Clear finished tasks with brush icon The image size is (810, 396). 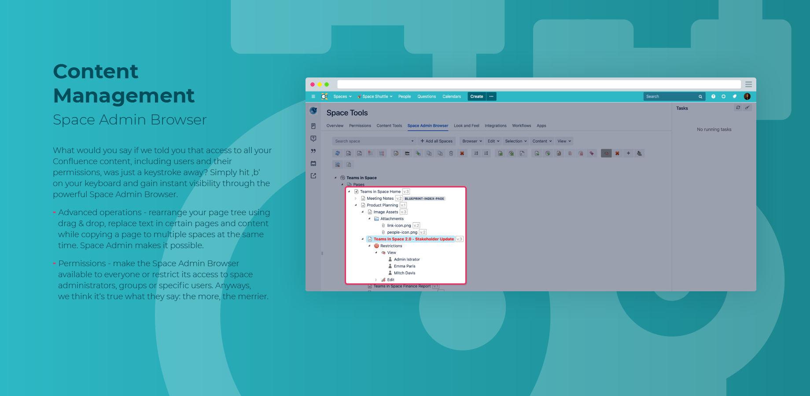(x=747, y=107)
